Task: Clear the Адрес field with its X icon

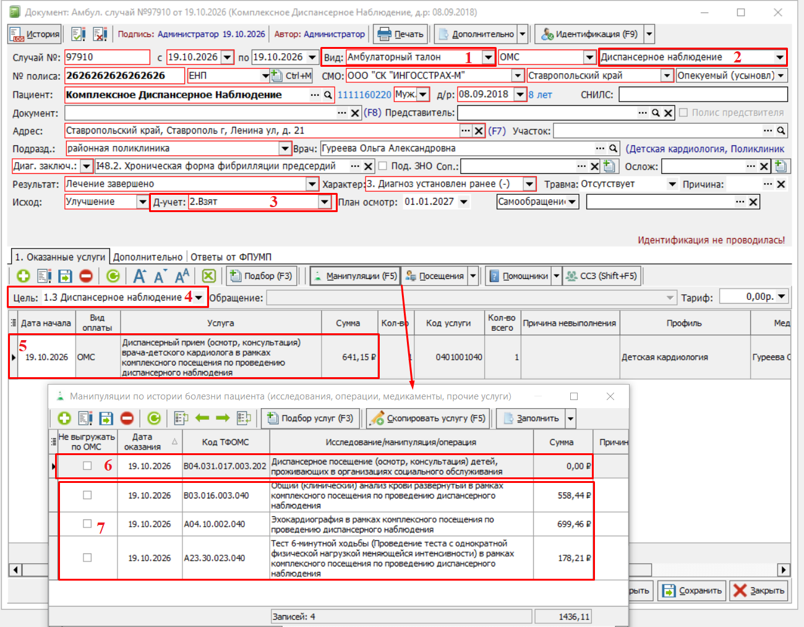Action: pos(479,131)
